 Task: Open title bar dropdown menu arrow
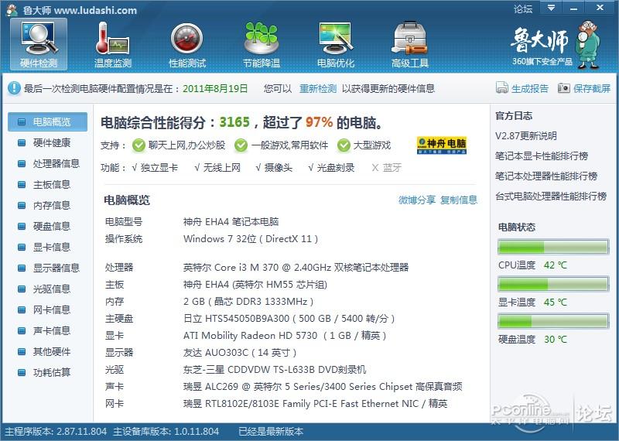point(551,8)
